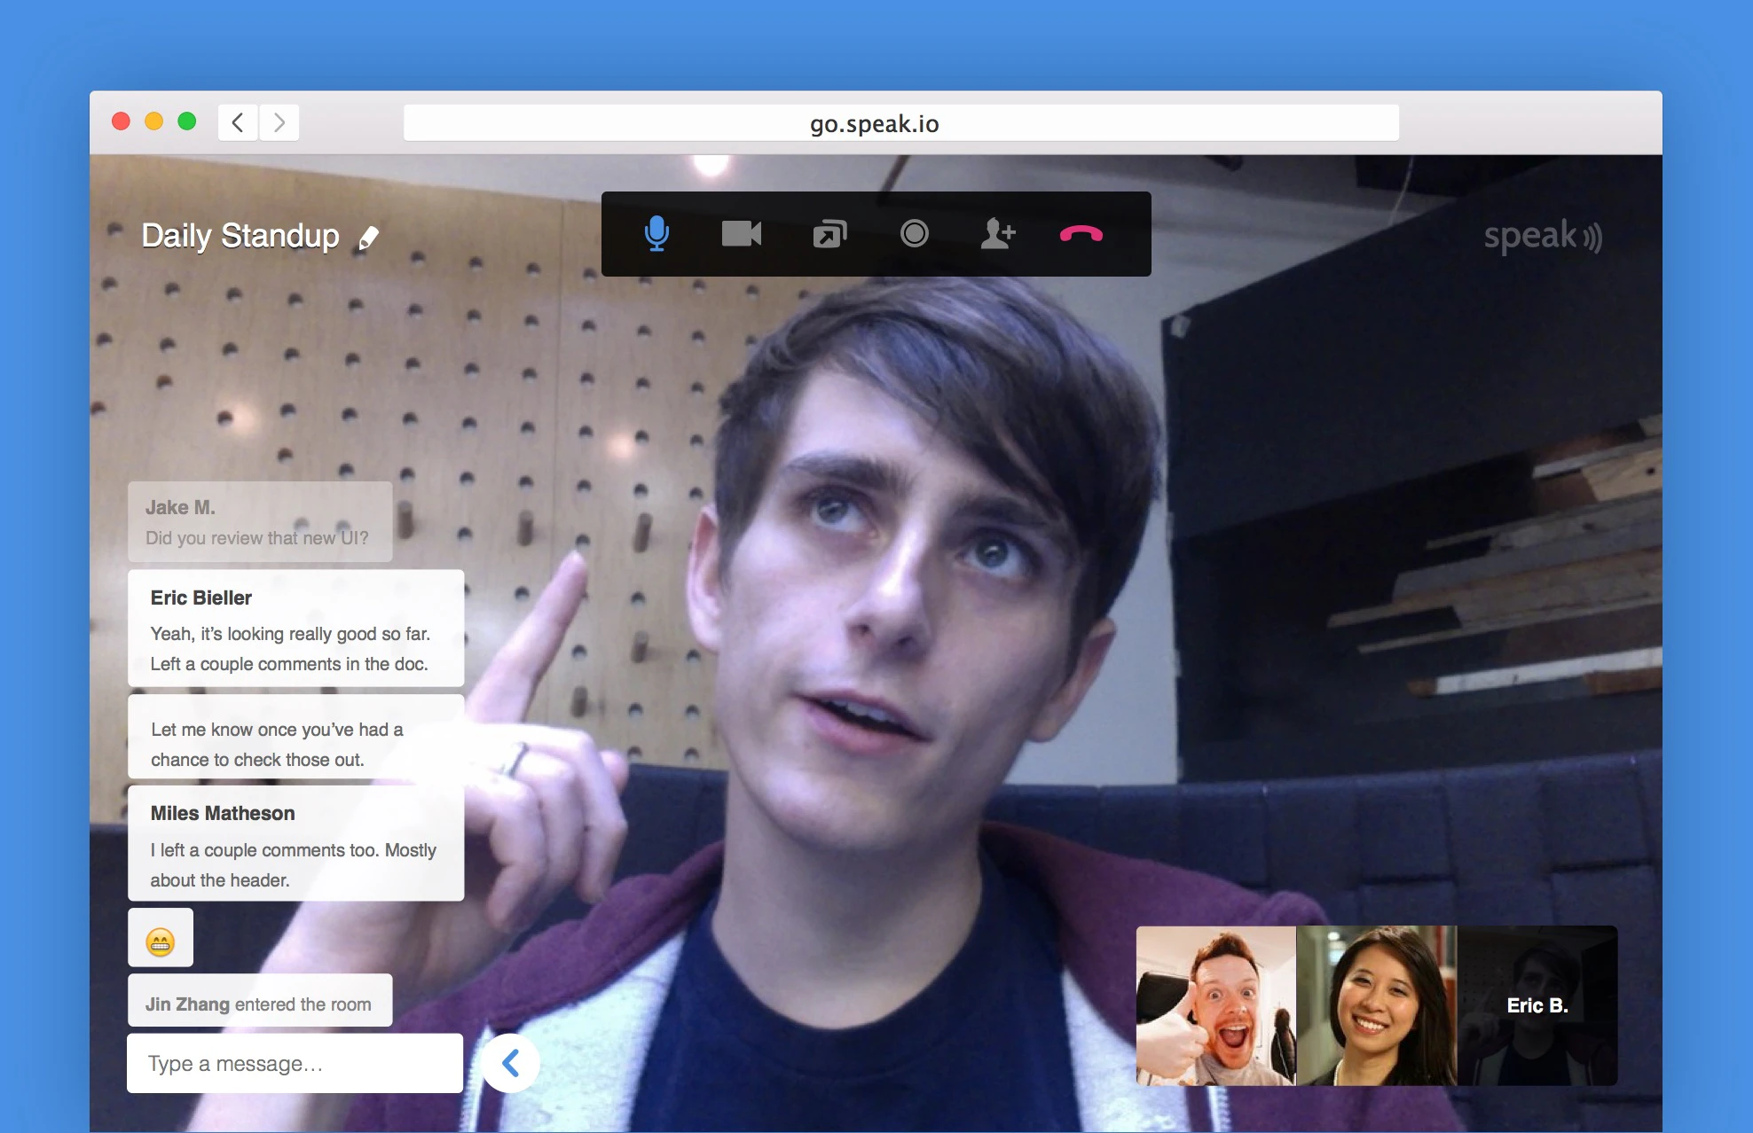Select the smiling woman's video thumbnail
Screen dimensions: 1753x1133
tap(1376, 1005)
